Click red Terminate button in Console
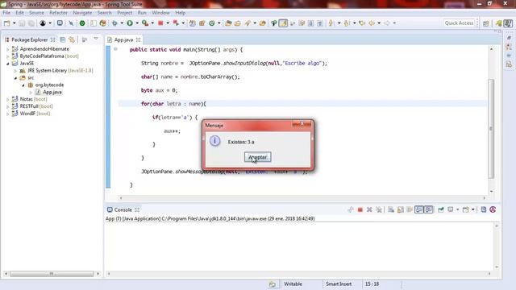The width and height of the screenshot is (516, 290). 360,209
